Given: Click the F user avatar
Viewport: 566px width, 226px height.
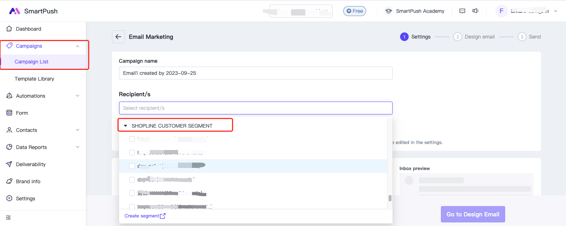Looking at the screenshot, I should (x=501, y=11).
